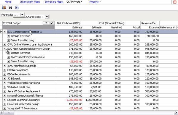178x115 pixels.
Task: Select the 102,499.00 cell for Website Look & Feel
Action: (x=69, y=87)
